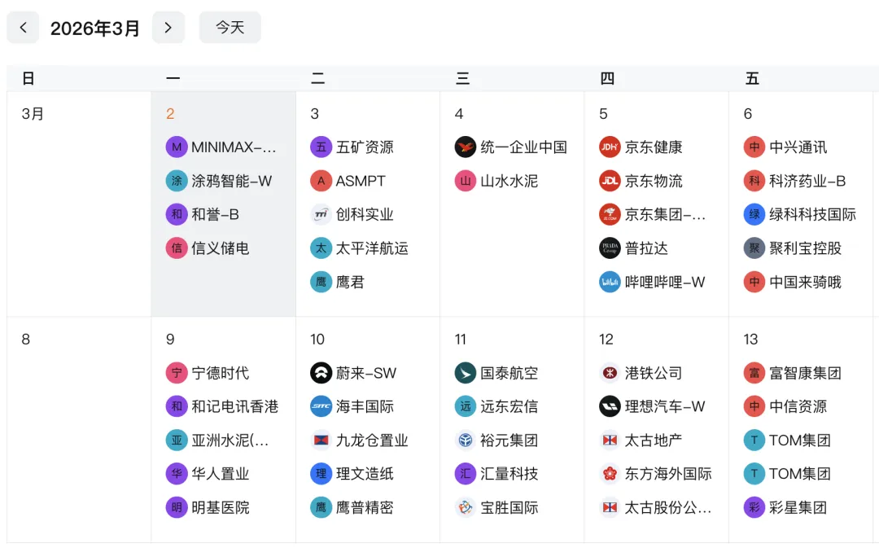Click the 科济药业-B red icon
Viewport: 879px width, 548px height.
pos(754,181)
